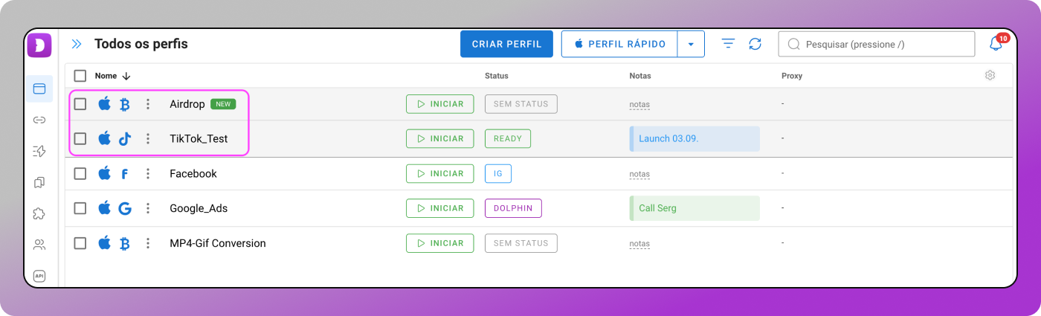
Task: Click the DOLPHIN status tag
Action: click(x=513, y=208)
